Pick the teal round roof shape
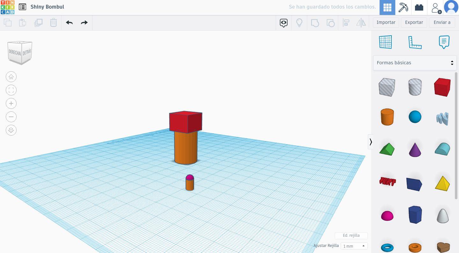Viewport: 459px width, 253px height. tap(442, 149)
